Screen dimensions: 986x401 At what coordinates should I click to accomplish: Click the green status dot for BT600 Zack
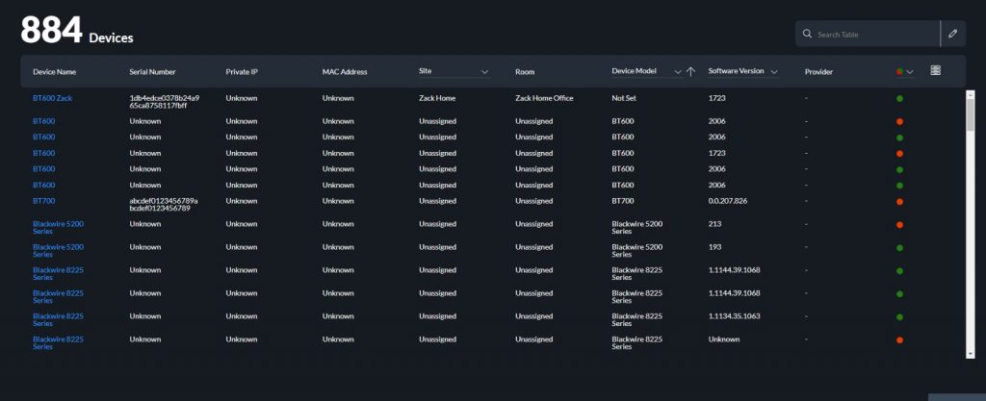pos(899,98)
